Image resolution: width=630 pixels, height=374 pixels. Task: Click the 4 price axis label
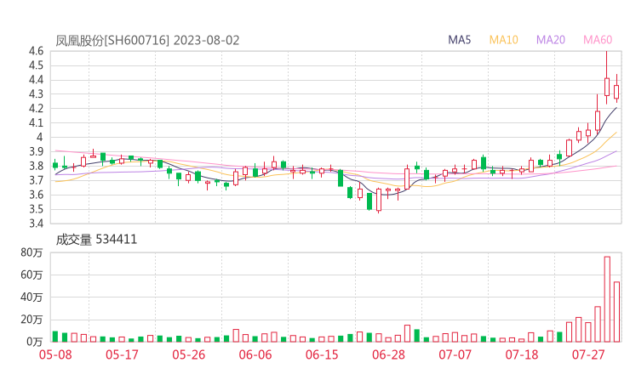coord(39,137)
